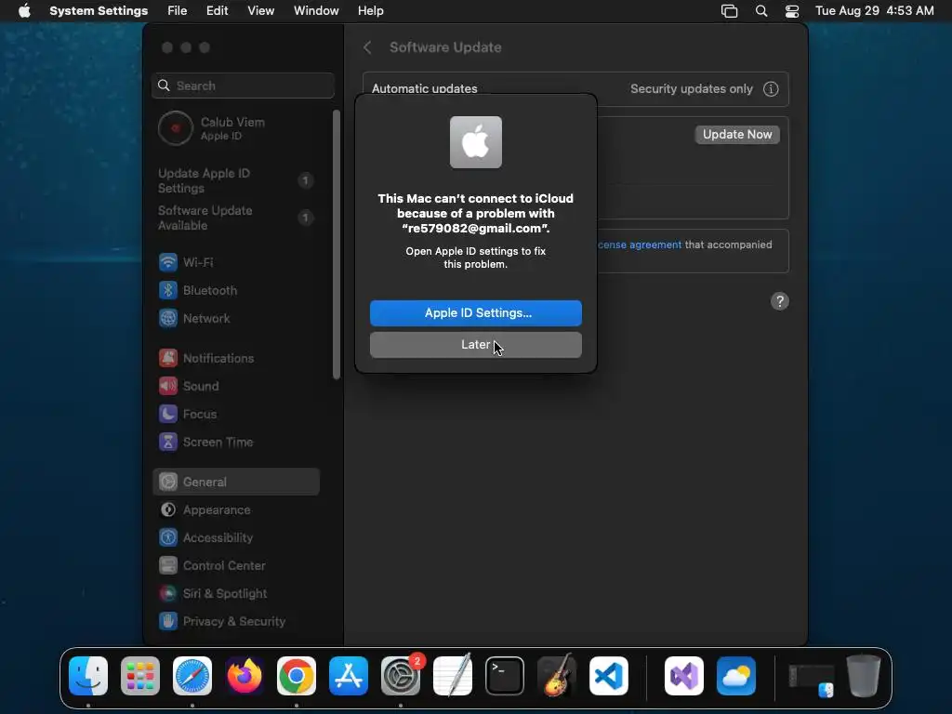Open Calub Viem Apple ID profile
Screen dimensions: 952x714
[235, 128]
